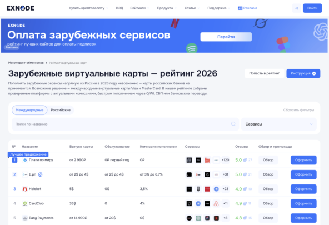This screenshot has height=225, width=329.
Task: Click the +120 services badge for Плати по миру
Action: pos(225,160)
